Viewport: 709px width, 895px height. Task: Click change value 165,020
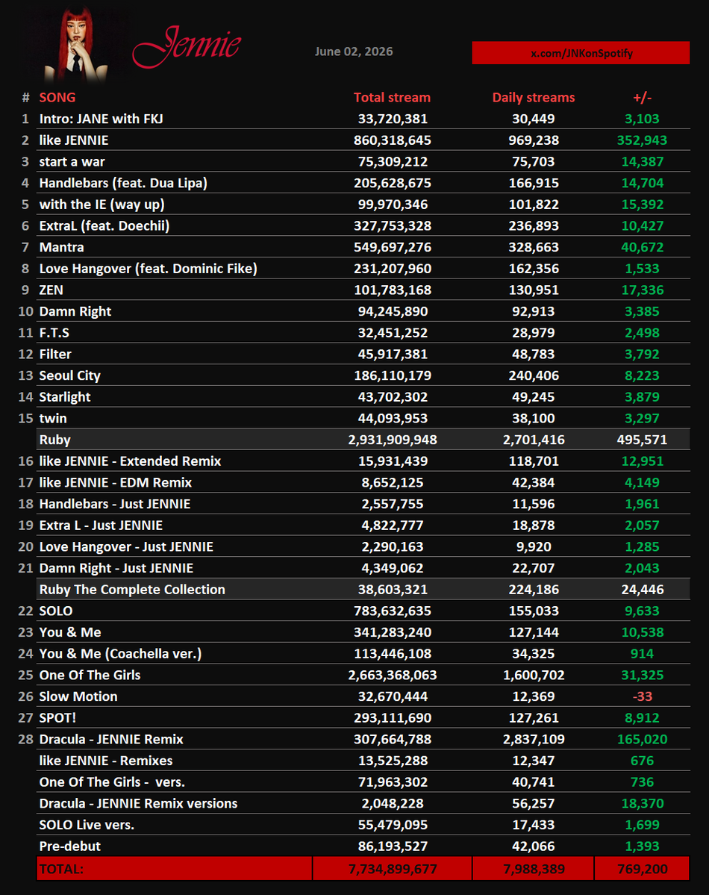(x=643, y=740)
